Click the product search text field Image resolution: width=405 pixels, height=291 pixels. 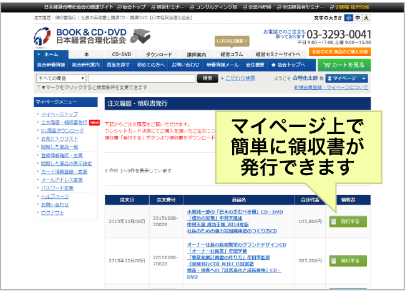coord(141,79)
